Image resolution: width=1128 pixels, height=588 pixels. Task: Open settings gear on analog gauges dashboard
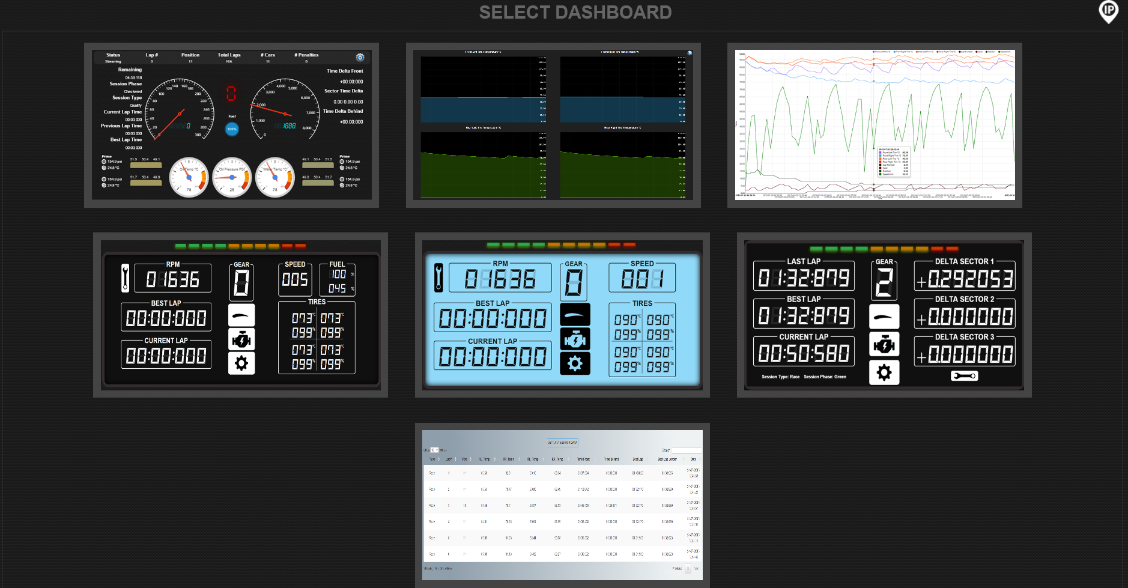coord(360,57)
